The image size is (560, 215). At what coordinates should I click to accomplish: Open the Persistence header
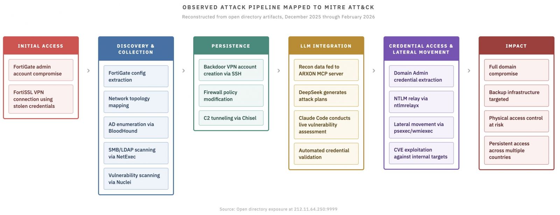pyautogui.click(x=231, y=46)
